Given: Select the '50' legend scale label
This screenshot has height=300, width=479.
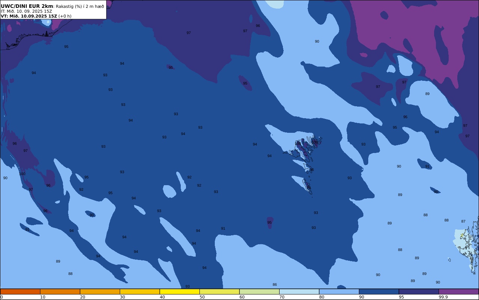Looking at the screenshot, I should coord(202,297).
